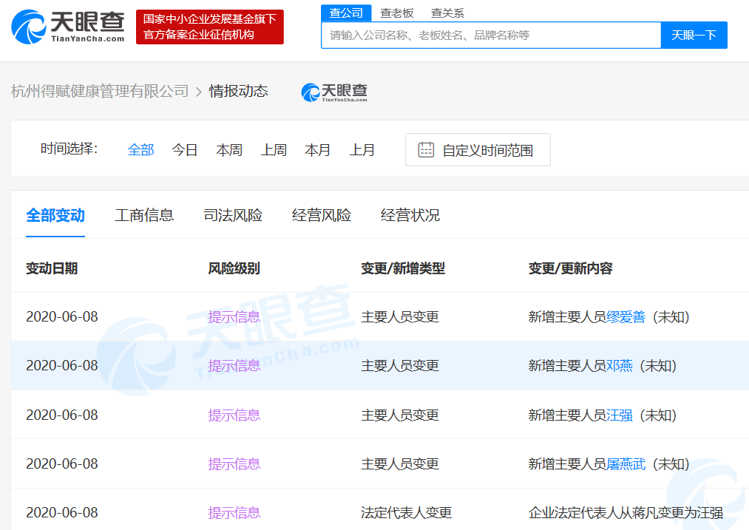Switch to the 查关系 search tab
Screen dimensions: 749x530
click(447, 13)
